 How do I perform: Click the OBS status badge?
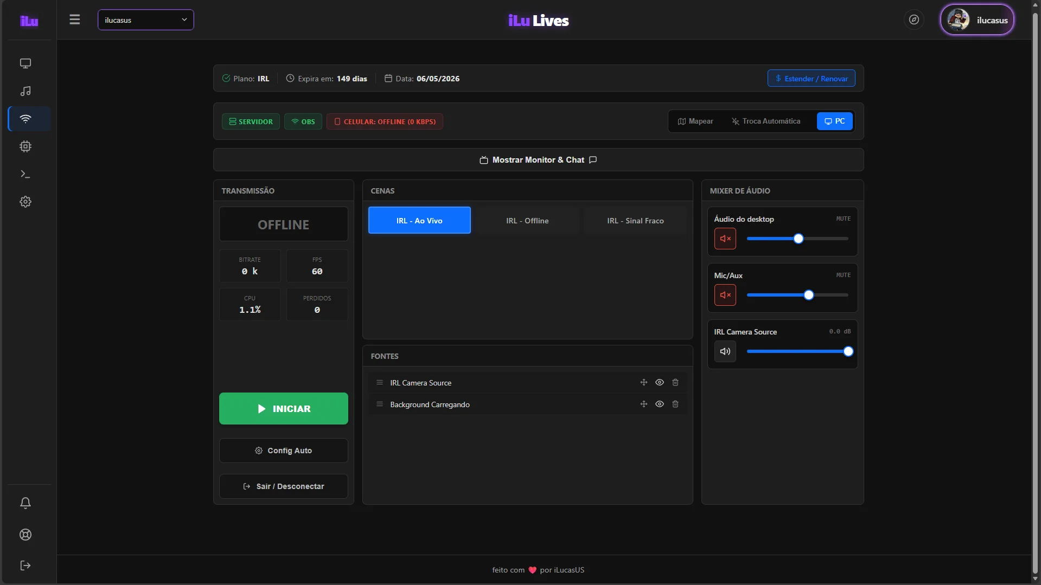coord(303,121)
